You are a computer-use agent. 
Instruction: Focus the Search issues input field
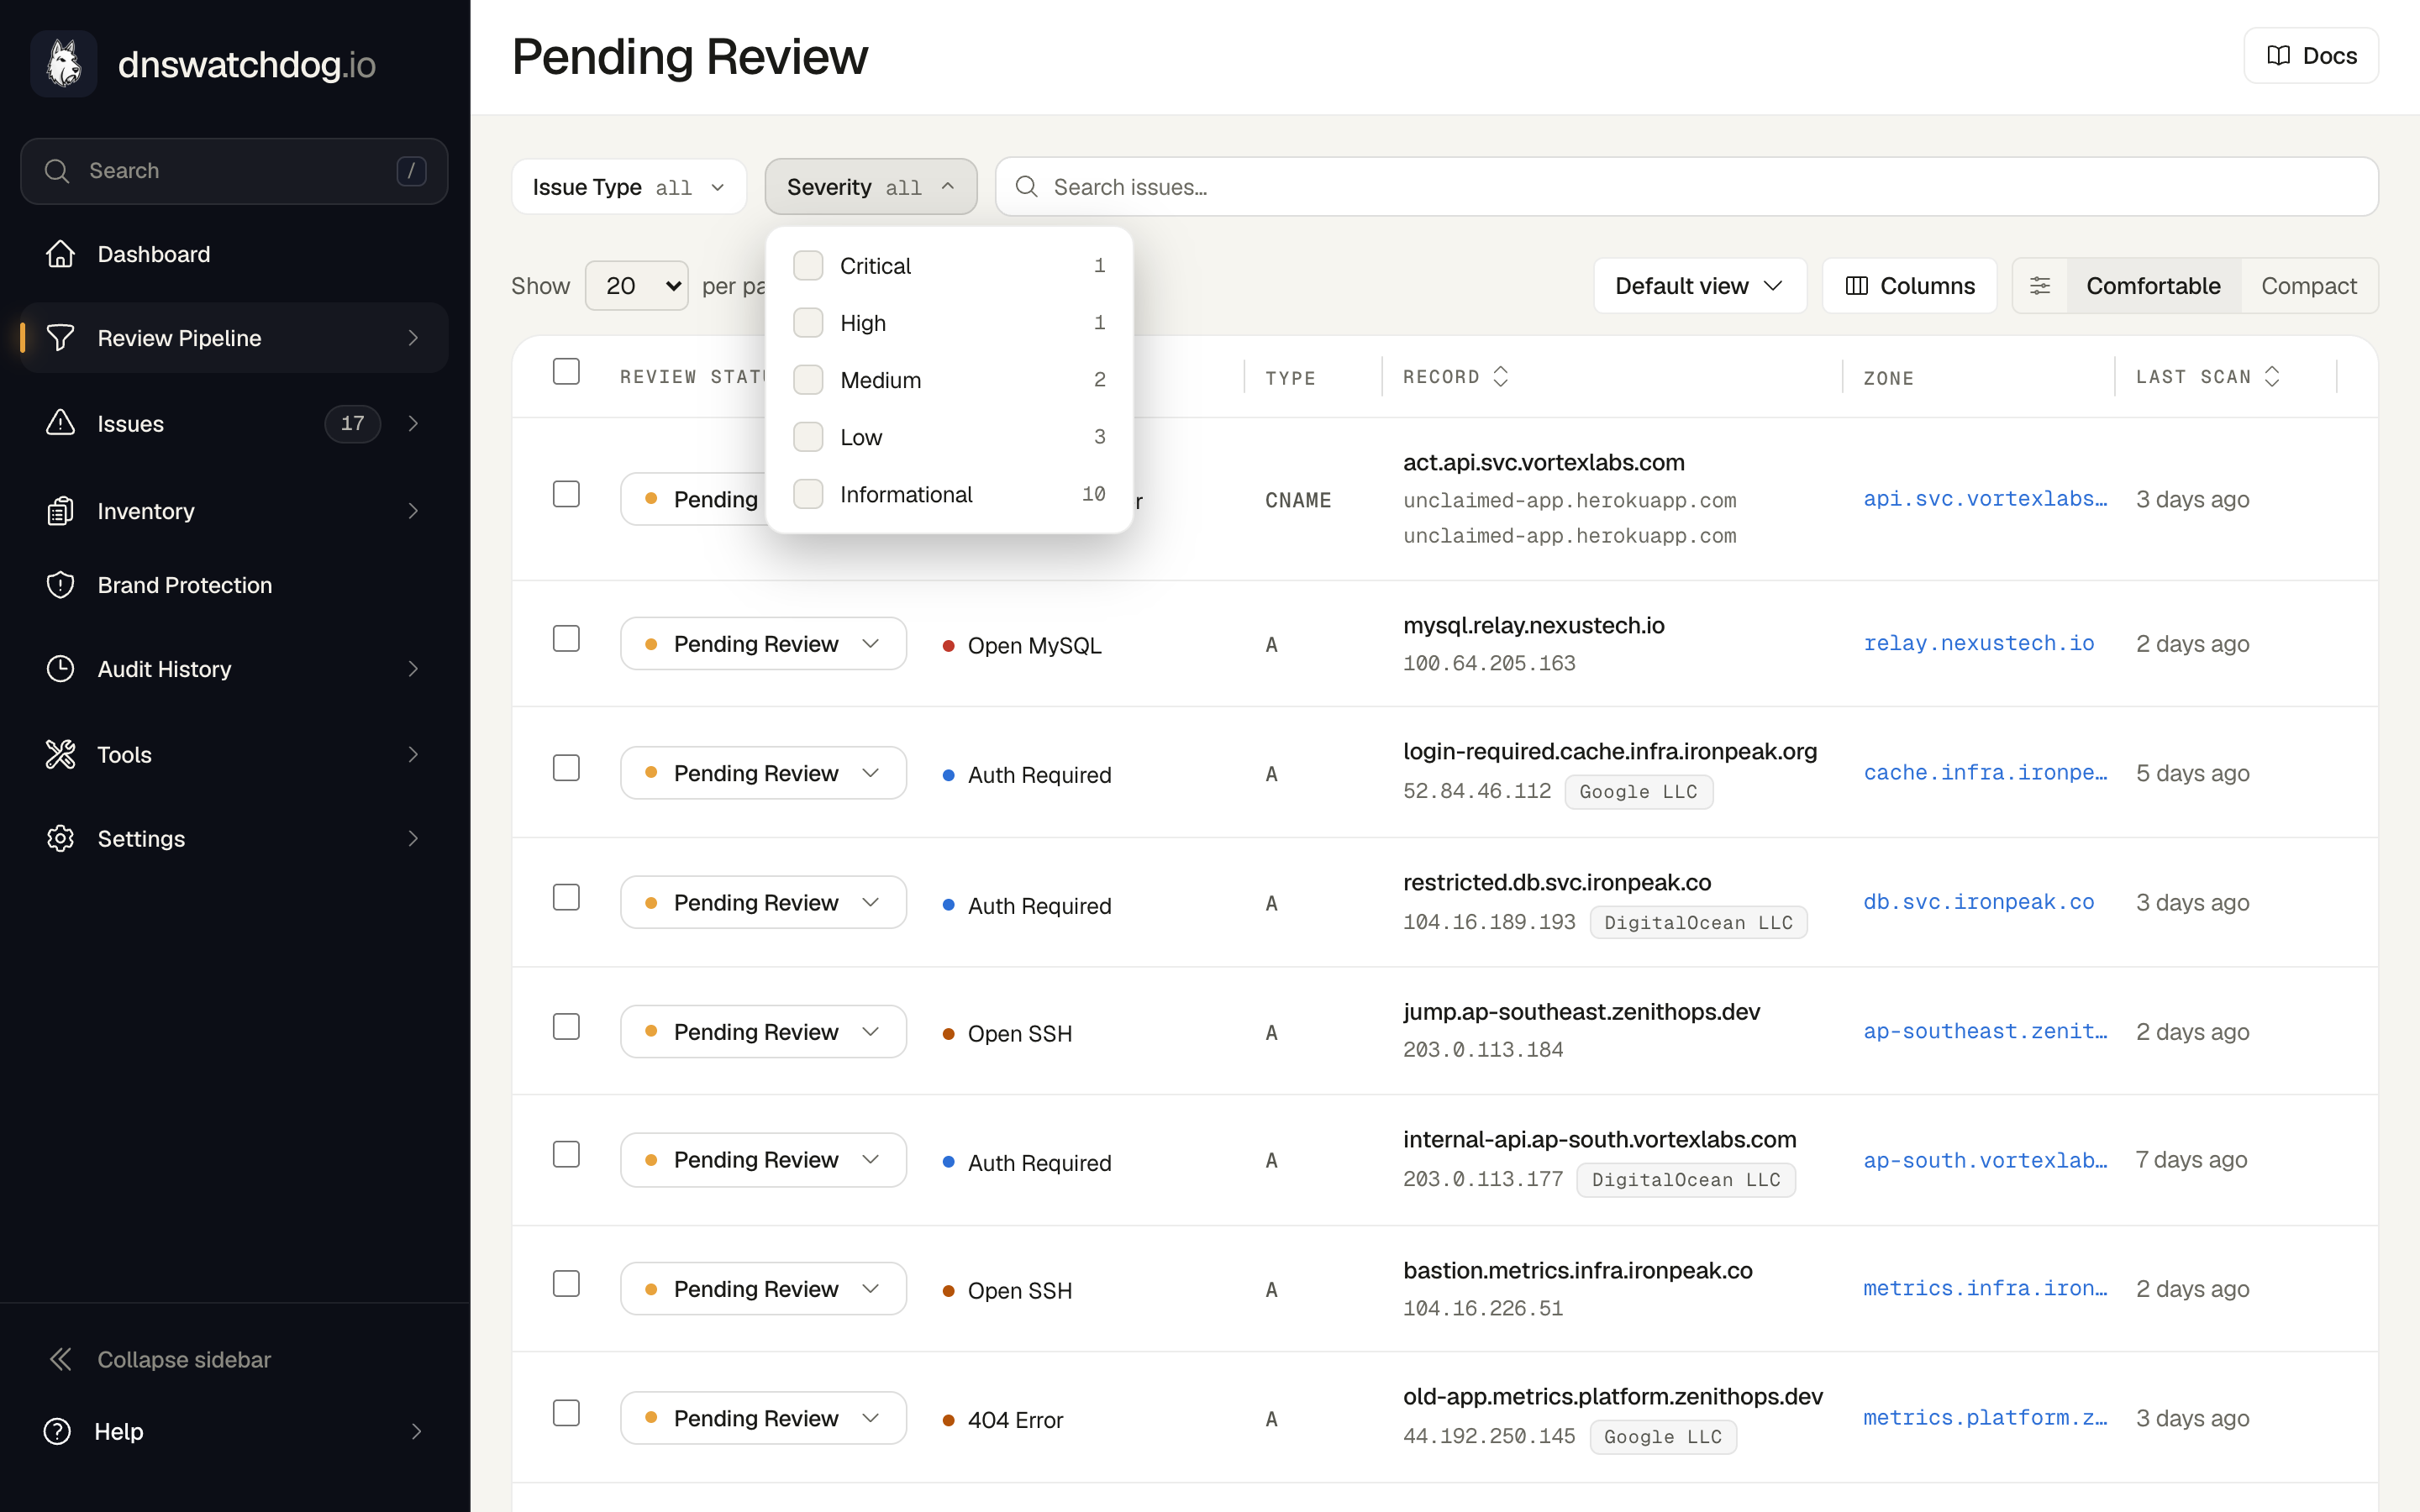[1686, 187]
